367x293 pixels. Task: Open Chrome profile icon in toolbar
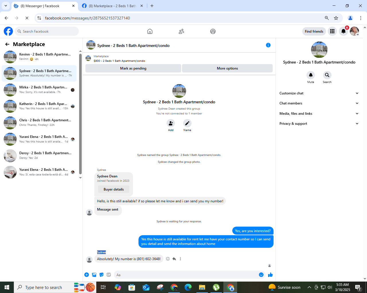pyautogui.click(x=350, y=18)
